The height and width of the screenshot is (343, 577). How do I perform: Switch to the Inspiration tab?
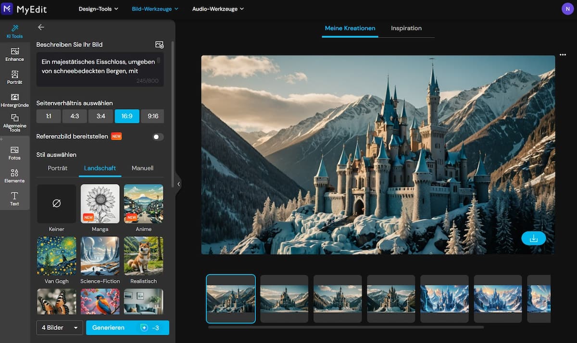(x=406, y=28)
